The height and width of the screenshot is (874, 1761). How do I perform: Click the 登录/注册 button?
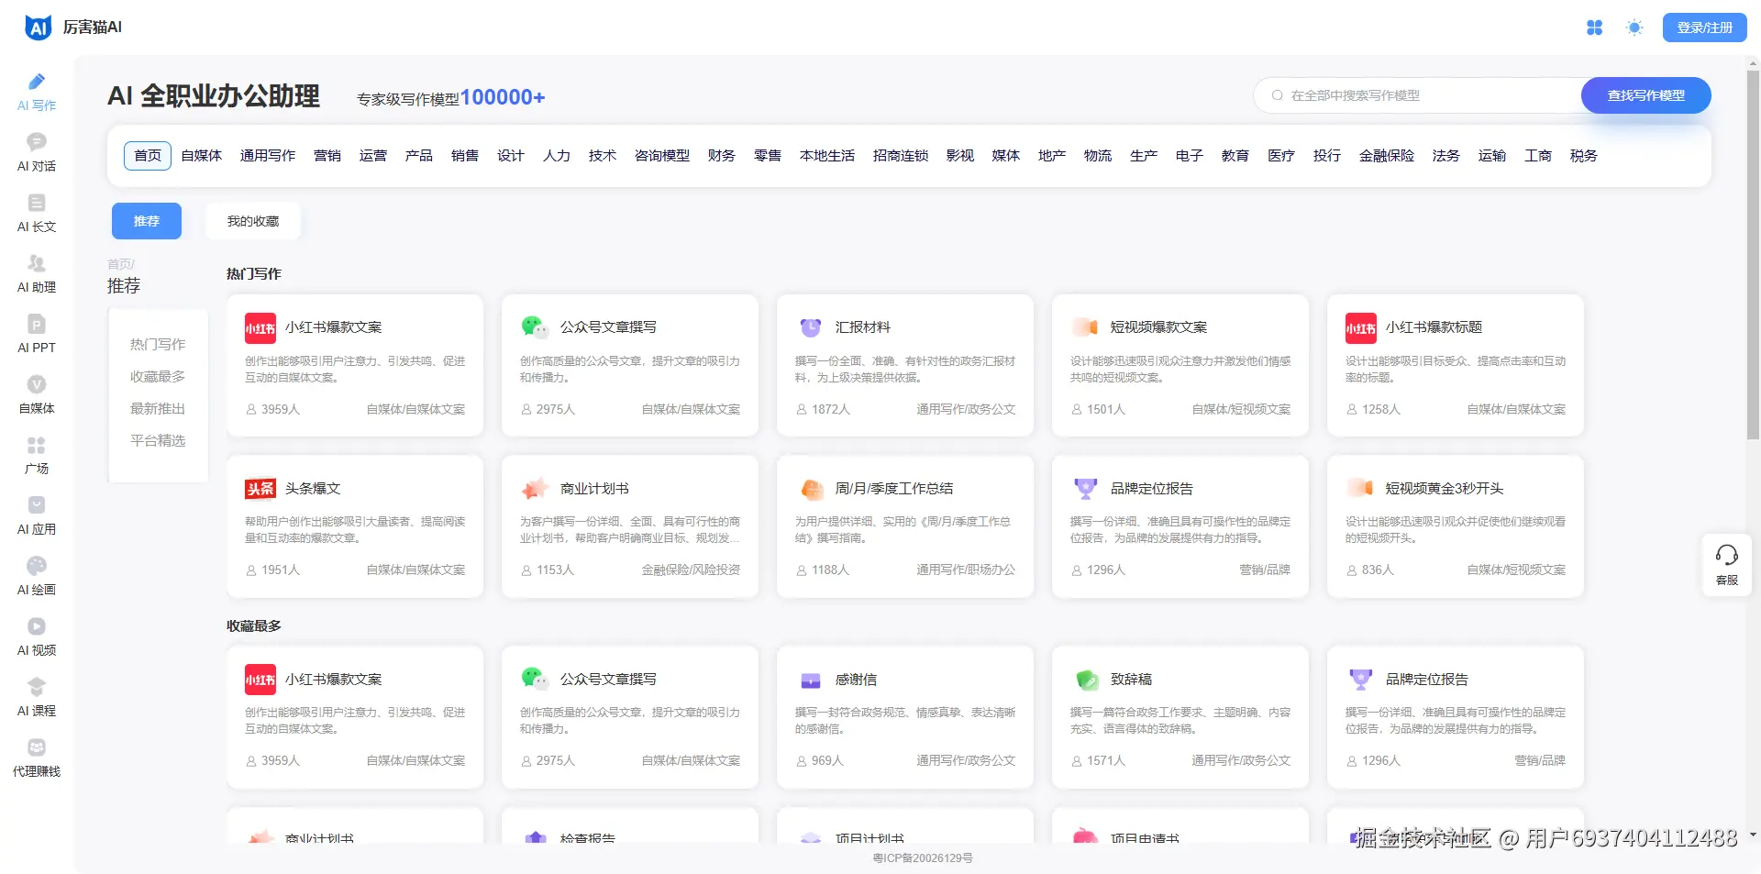tap(1705, 28)
